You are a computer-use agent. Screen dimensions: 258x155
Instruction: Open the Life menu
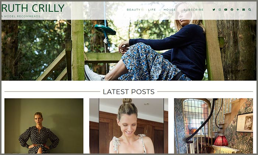coord(152,10)
